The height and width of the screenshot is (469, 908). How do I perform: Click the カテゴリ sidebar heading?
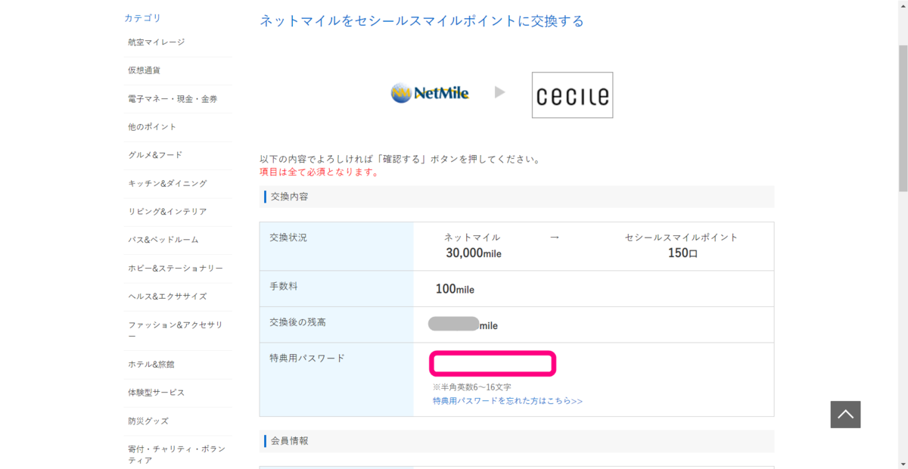tap(142, 18)
